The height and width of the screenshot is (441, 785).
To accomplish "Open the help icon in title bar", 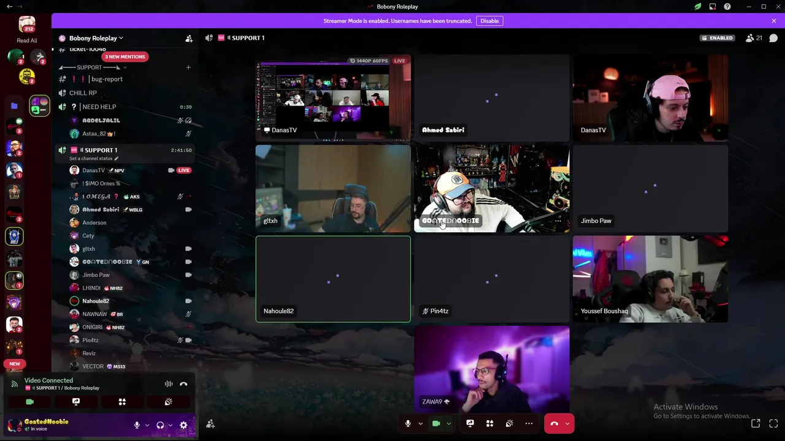I will 727,7.
